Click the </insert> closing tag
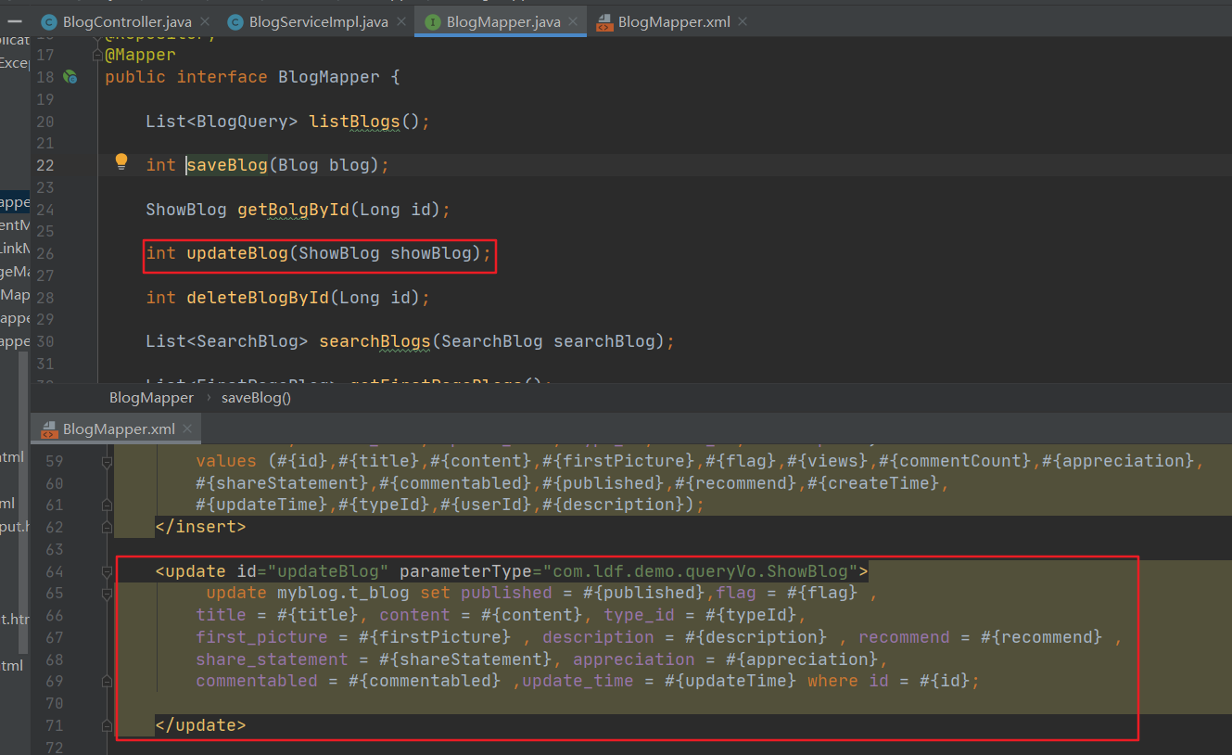This screenshot has width=1232, height=755. [200, 527]
